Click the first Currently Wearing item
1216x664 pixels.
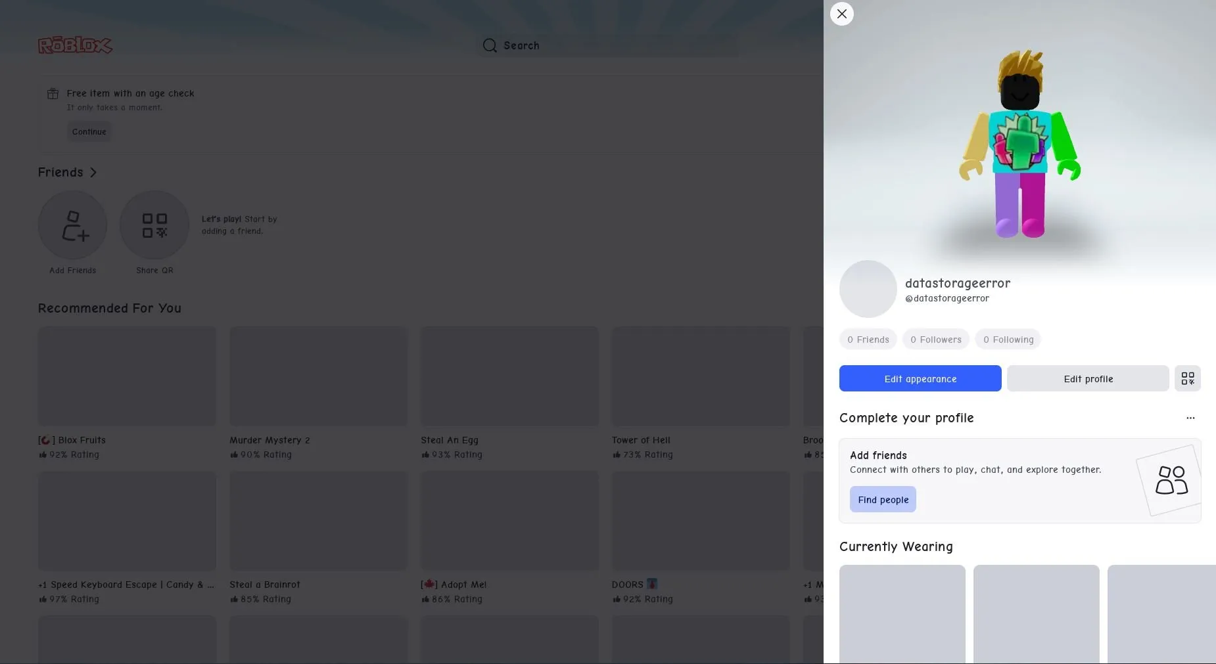tap(902, 614)
